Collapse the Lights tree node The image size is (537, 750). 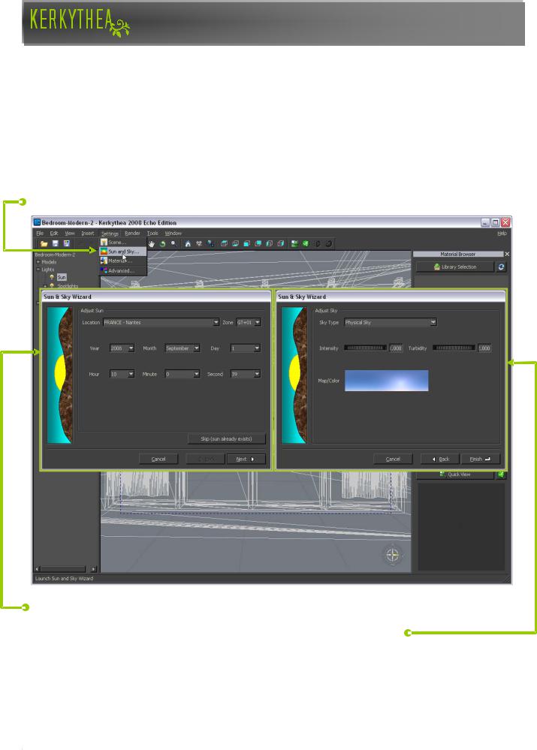pyautogui.click(x=38, y=270)
